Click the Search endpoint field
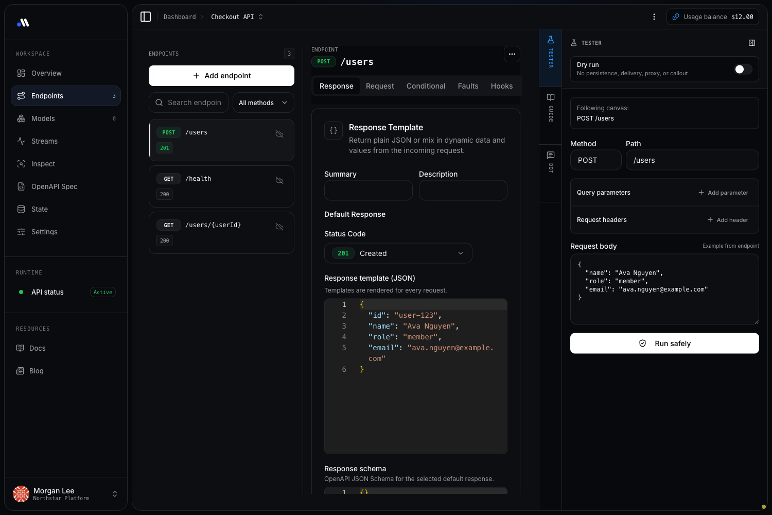The image size is (772, 515). click(188, 102)
